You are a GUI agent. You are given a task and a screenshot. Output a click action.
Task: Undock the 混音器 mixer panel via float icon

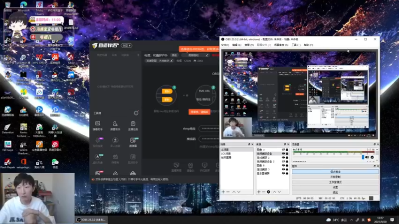(375, 144)
